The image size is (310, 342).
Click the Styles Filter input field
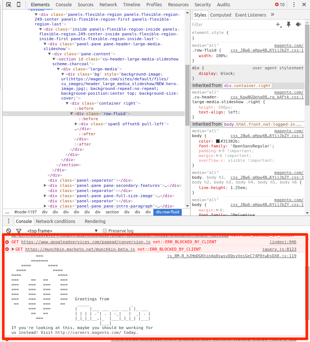point(232,24)
